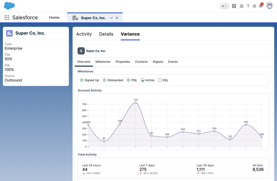
Task: Click the empty EQL milestone indicator
Action: pos(160,80)
